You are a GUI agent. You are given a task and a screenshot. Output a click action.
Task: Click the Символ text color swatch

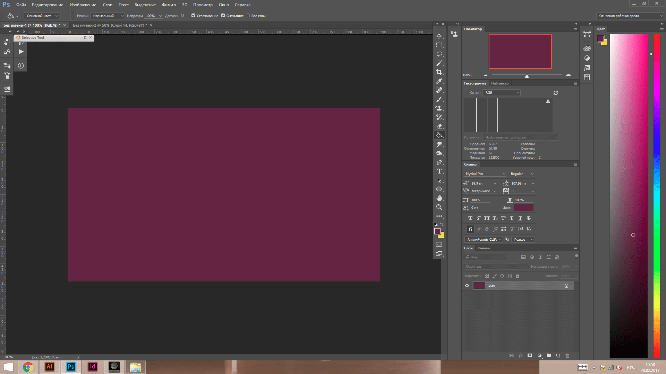tap(523, 208)
